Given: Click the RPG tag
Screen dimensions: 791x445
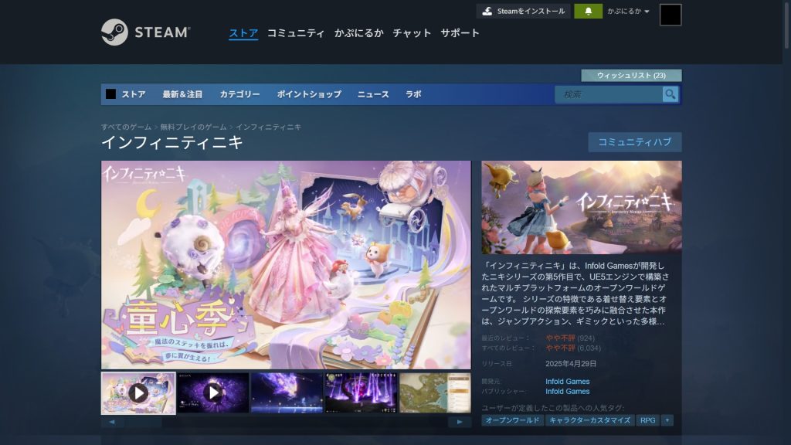Looking at the screenshot, I should 648,420.
